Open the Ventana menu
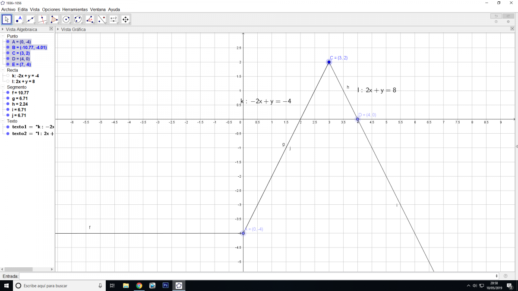 (98, 9)
